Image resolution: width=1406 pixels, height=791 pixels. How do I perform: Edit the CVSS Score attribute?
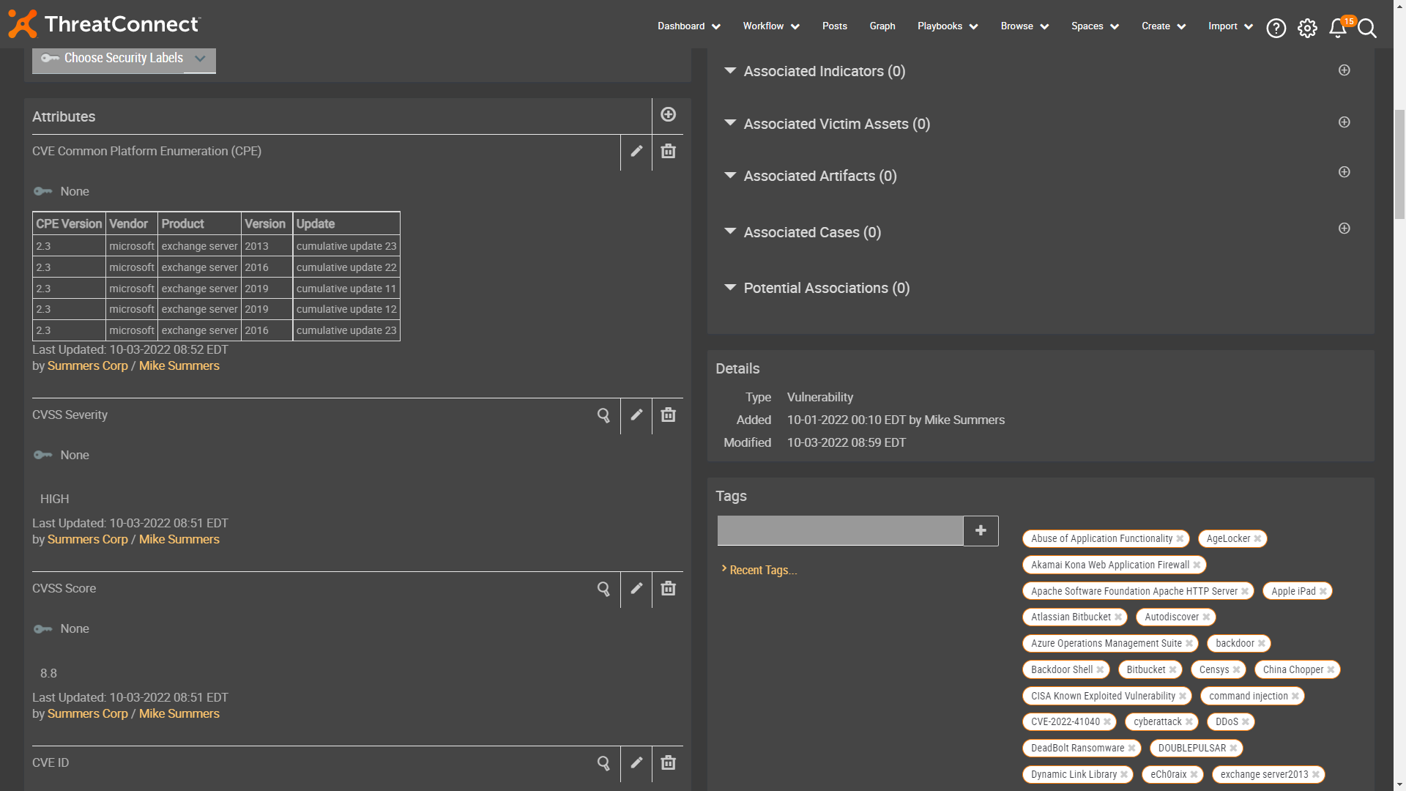click(636, 588)
